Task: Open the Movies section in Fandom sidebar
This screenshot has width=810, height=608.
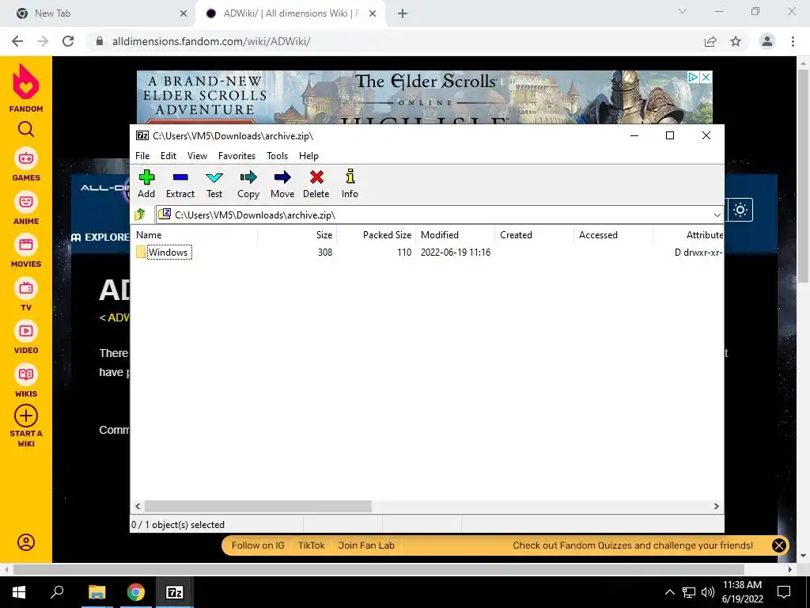Action: tap(26, 251)
